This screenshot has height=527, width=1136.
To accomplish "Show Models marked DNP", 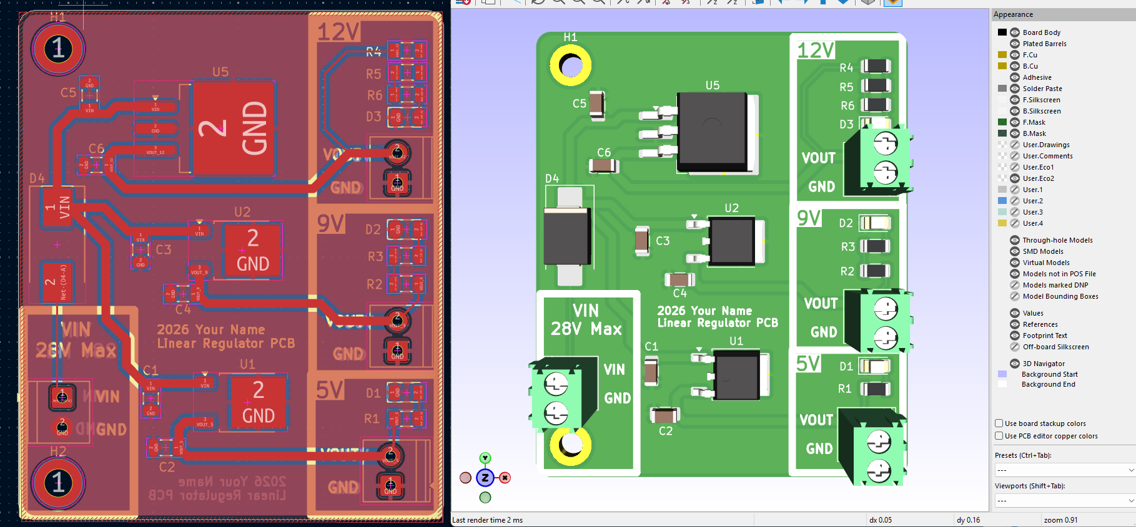I will click(1015, 285).
